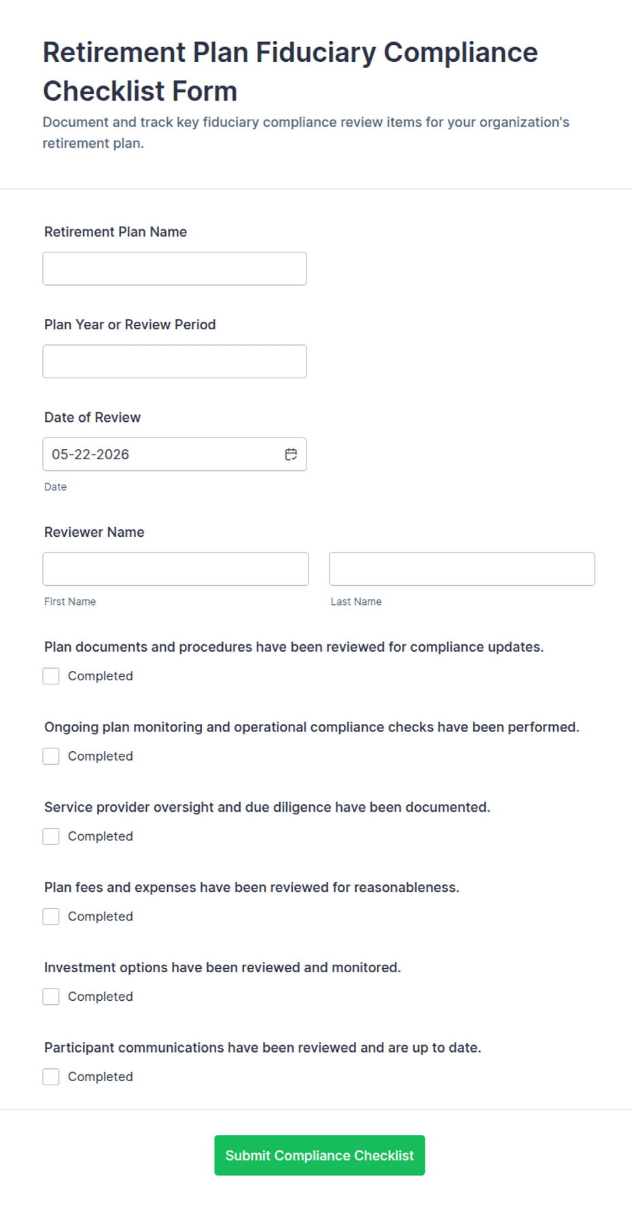This screenshot has width=632, height=1209.
Task: Click the Reviewer Name label
Action: point(94,532)
